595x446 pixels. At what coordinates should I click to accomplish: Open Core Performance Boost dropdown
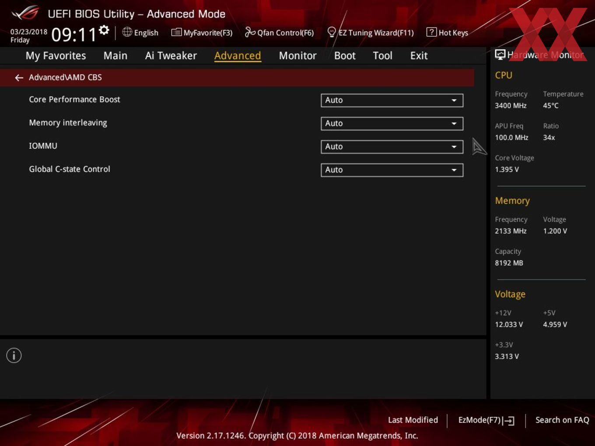tap(392, 100)
